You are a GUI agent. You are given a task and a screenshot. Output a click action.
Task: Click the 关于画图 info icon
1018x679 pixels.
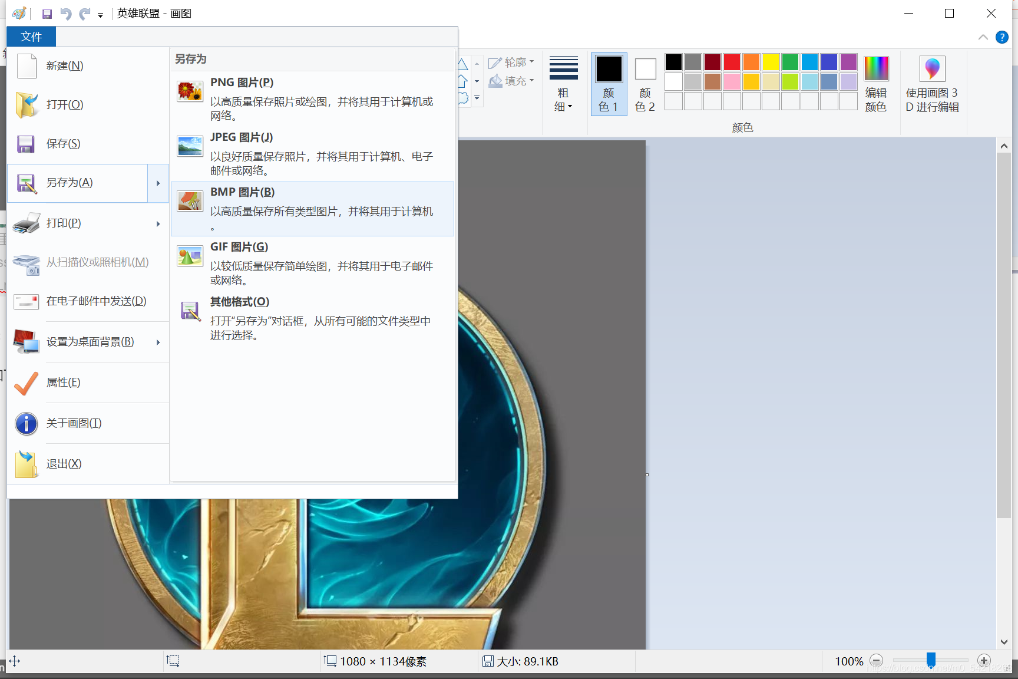tap(27, 423)
